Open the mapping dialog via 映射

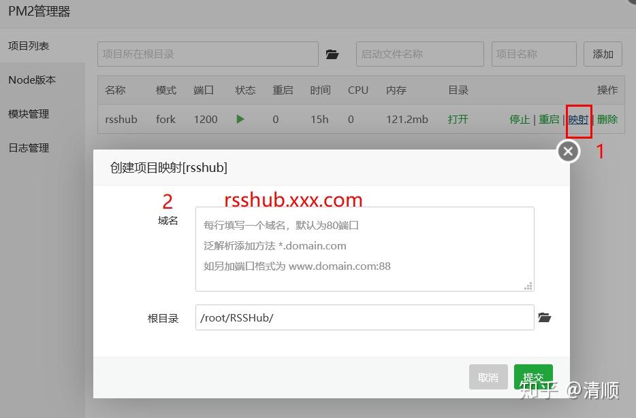pos(578,119)
